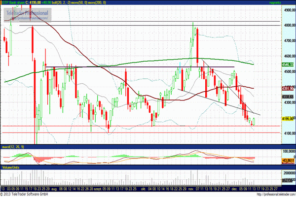Click the 4500,00 price axis label
The width and height of the screenshot is (296, 197).
[290, 71]
